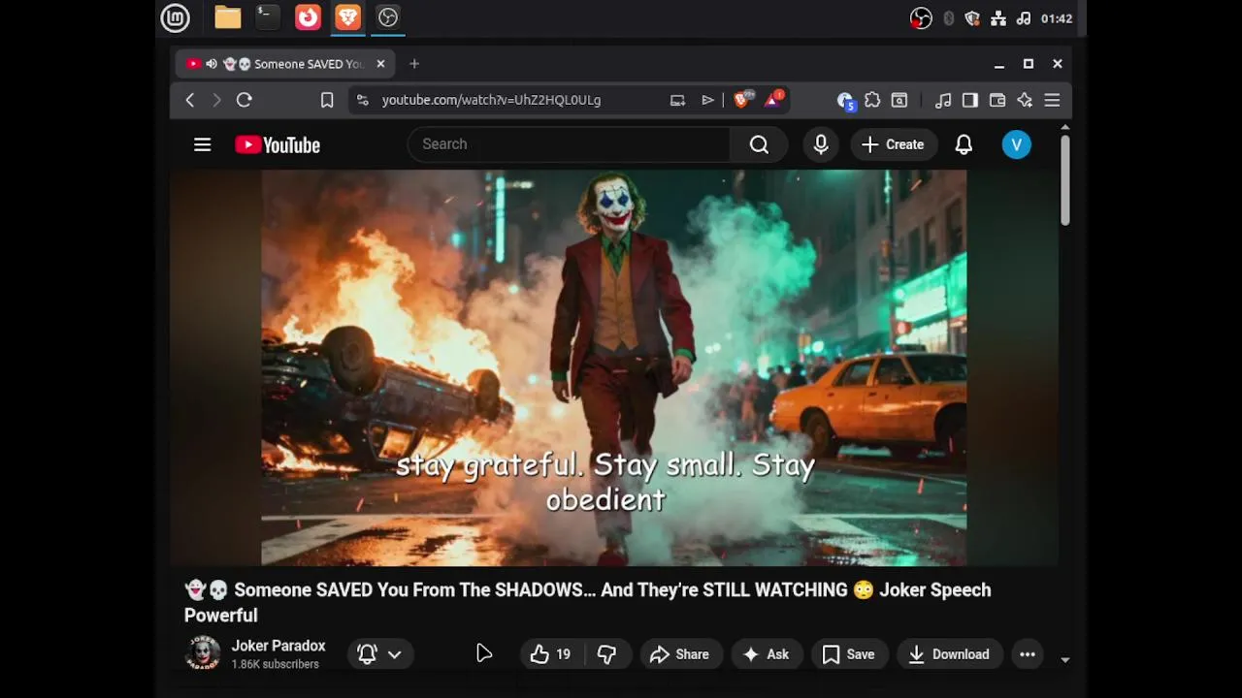Focus the YouTube search field
1242x698 pixels.
click(x=569, y=144)
